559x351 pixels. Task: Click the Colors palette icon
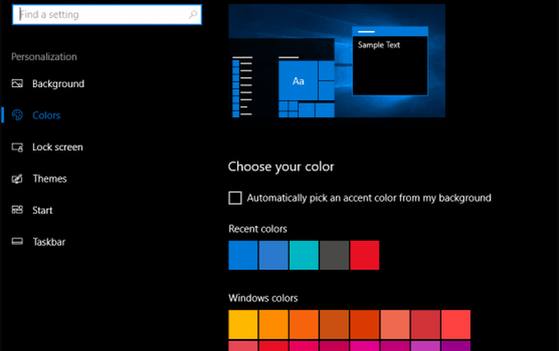click(17, 116)
